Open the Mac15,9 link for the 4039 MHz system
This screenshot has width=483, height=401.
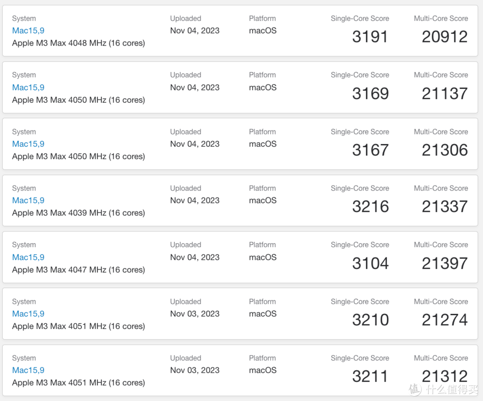tap(28, 200)
